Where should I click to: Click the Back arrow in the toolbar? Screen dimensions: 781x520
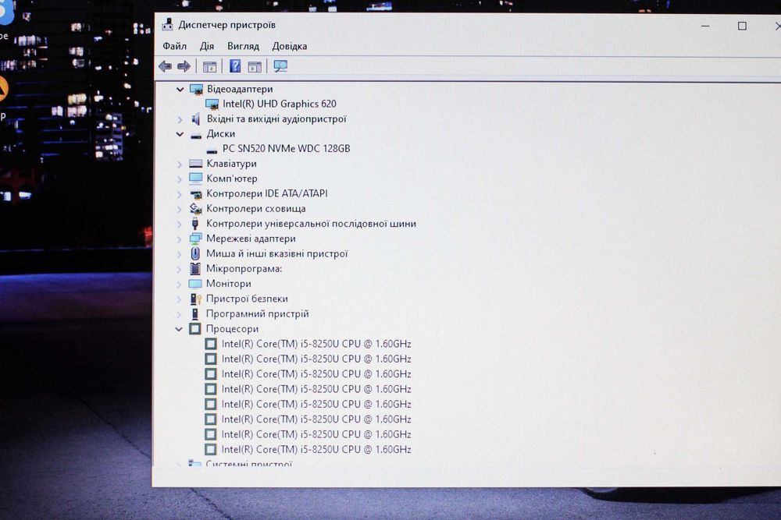[165, 66]
